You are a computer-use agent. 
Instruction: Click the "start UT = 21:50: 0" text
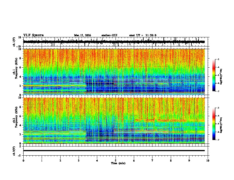(143, 35)
